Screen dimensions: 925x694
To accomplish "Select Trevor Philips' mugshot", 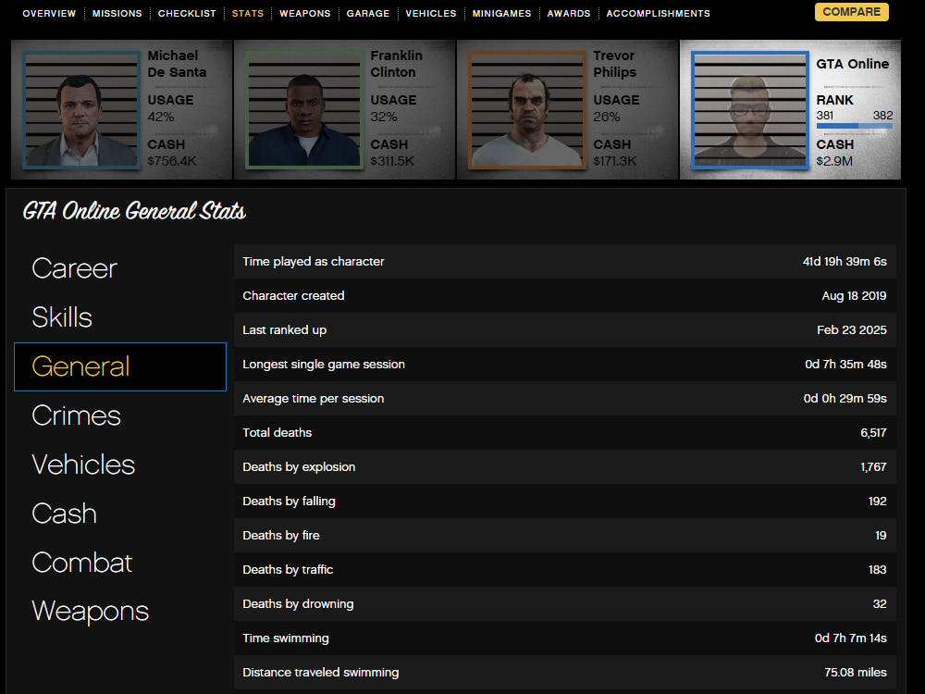I will coord(527,110).
